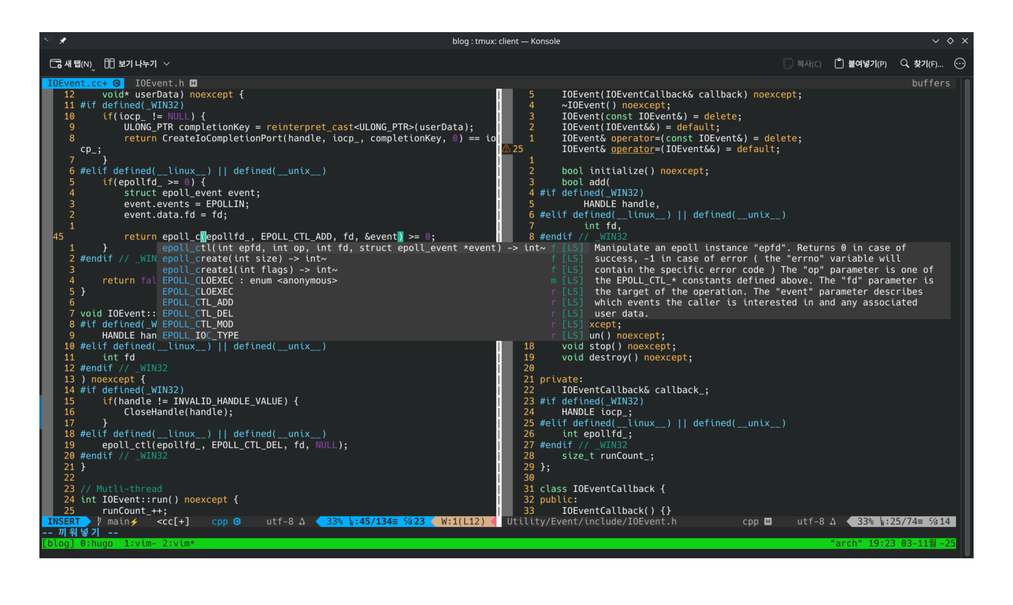Open the 보기 나누기 dropdown chevron
Viewport: 1013px width, 605px height.
point(166,64)
